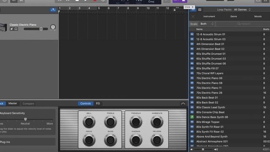Click the Ambience knob
Screen dimensions: 270x152
coord(157,122)
